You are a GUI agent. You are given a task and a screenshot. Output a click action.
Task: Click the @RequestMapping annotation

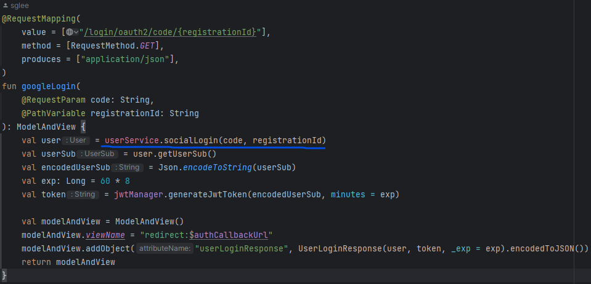pyautogui.click(x=39, y=19)
